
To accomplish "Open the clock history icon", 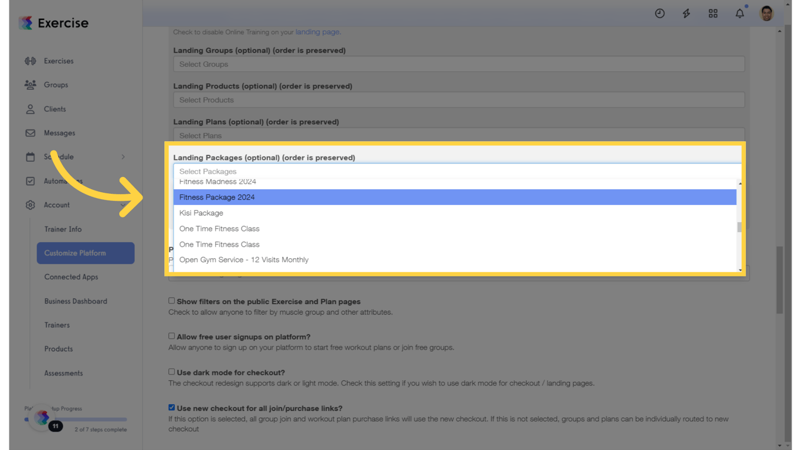I will pyautogui.click(x=660, y=13).
